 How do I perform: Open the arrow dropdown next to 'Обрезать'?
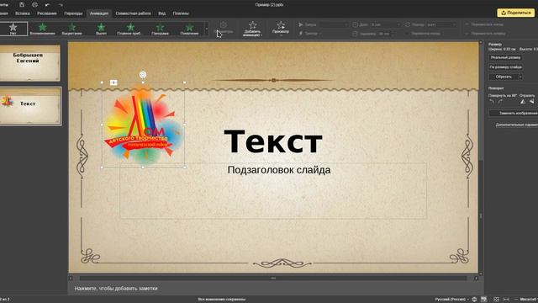point(520,77)
